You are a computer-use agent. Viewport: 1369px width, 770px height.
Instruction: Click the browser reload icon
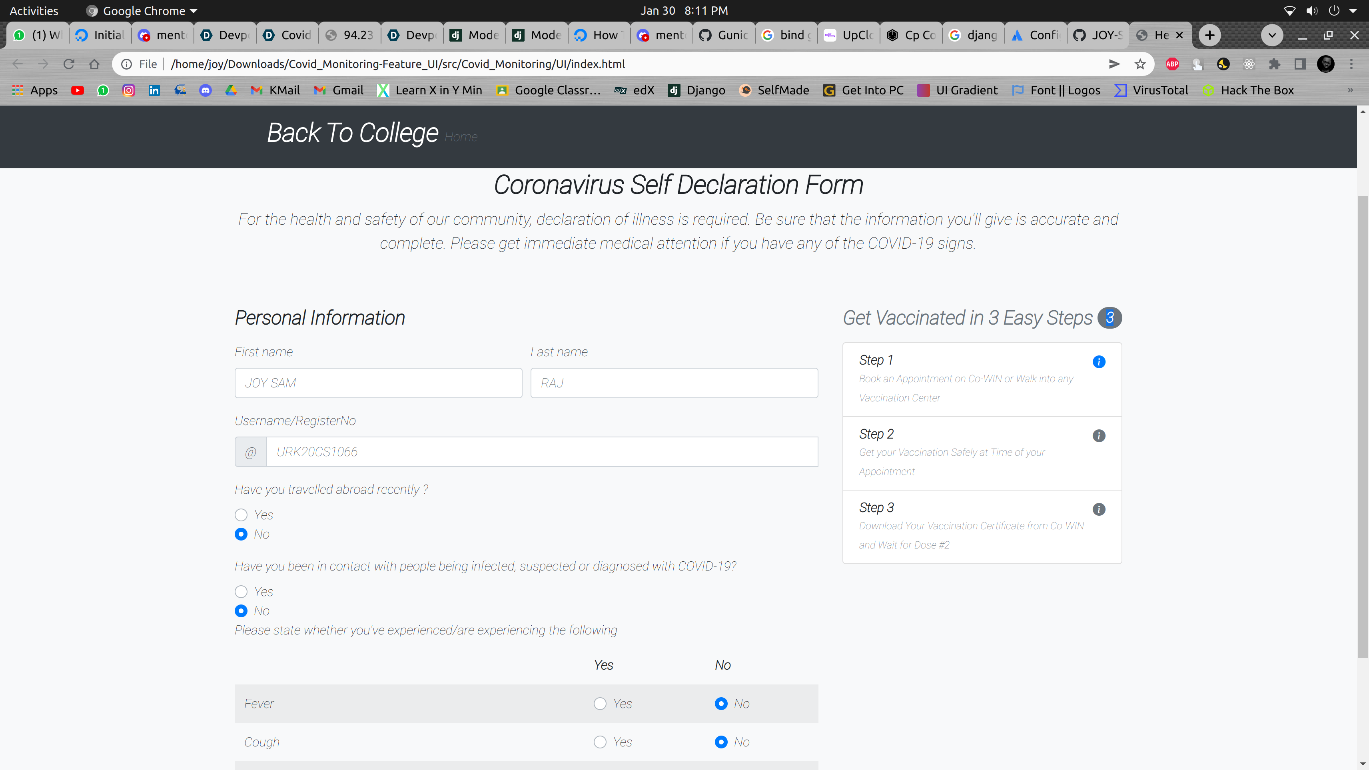68,64
